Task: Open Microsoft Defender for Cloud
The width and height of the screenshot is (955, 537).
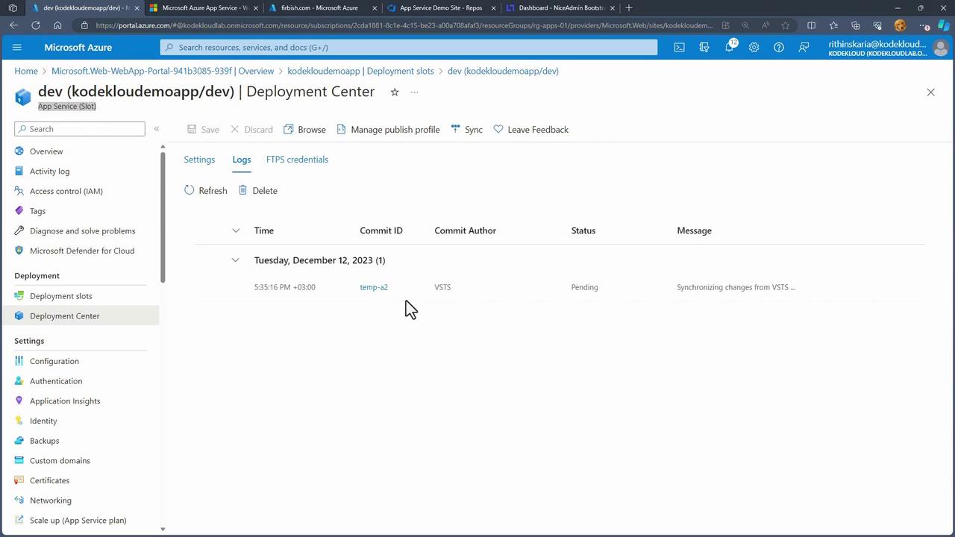Action: [x=82, y=251]
